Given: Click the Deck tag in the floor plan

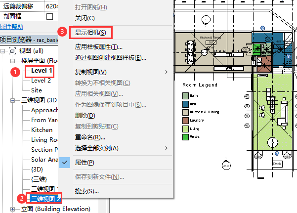Looking at the screenshot, I should pos(277,163).
